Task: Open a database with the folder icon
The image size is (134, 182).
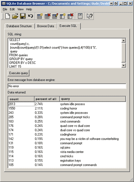Action: click(15, 16)
